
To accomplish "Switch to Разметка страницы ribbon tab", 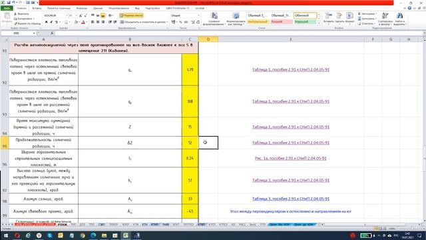I will point(59,8).
